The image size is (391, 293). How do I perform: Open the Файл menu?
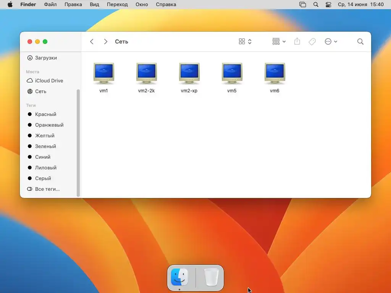pyautogui.click(x=50, y=5)
